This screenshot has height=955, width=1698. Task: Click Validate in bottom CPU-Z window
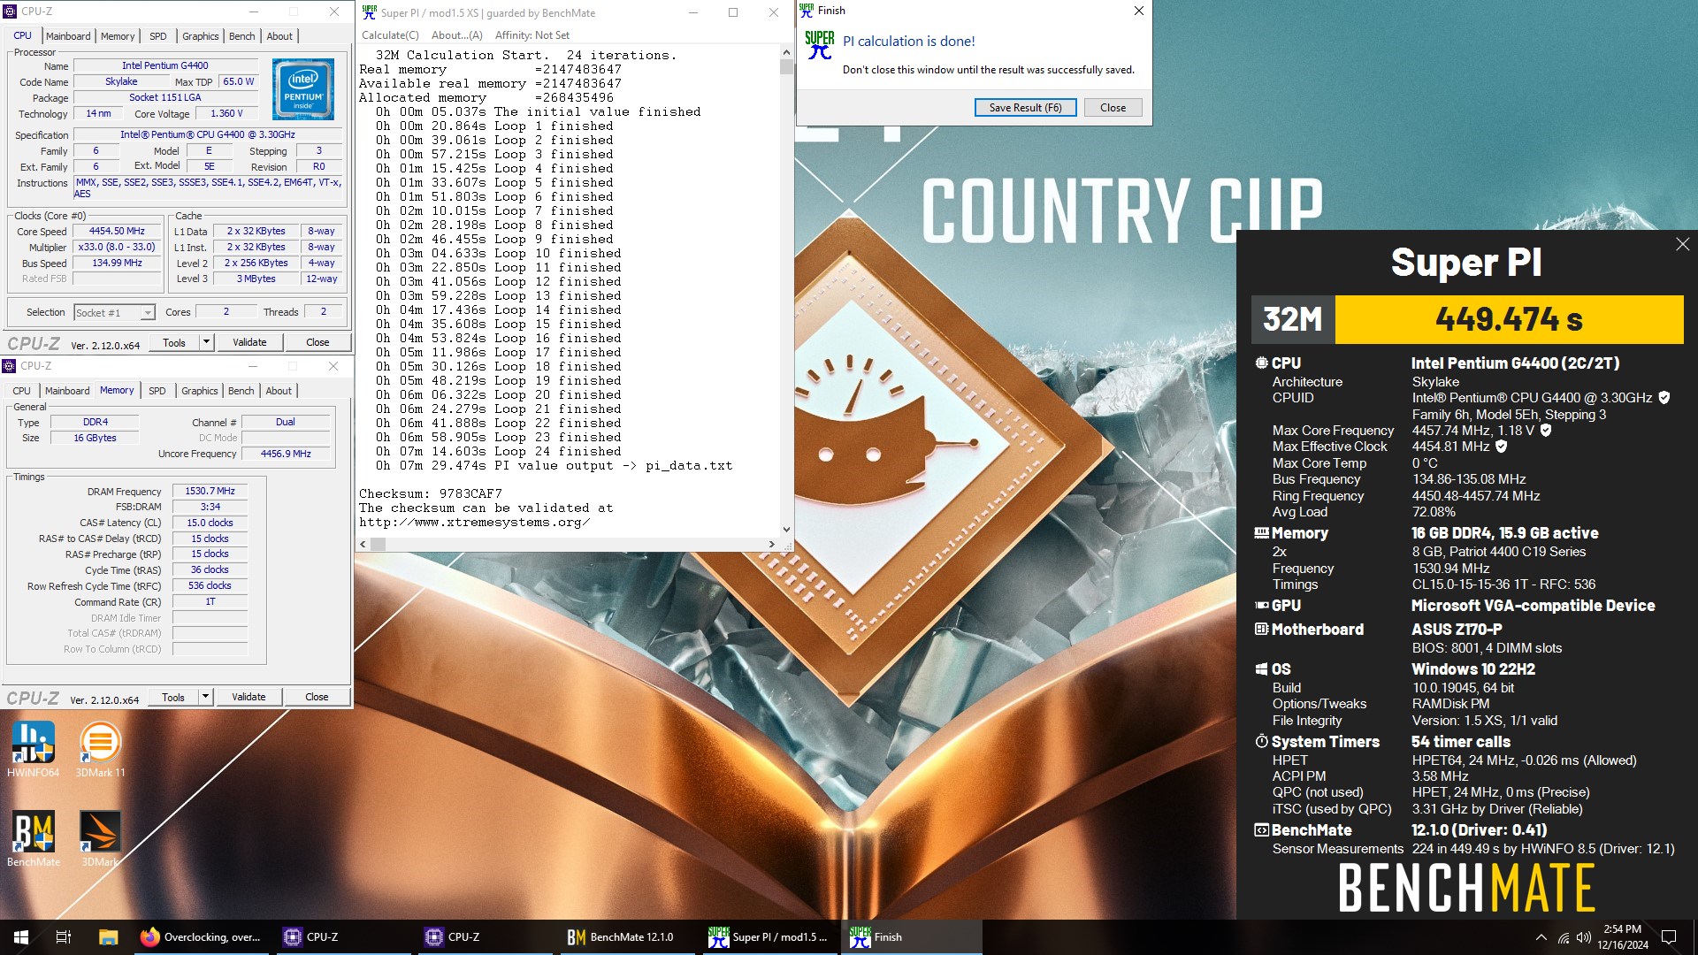[249, 697]
